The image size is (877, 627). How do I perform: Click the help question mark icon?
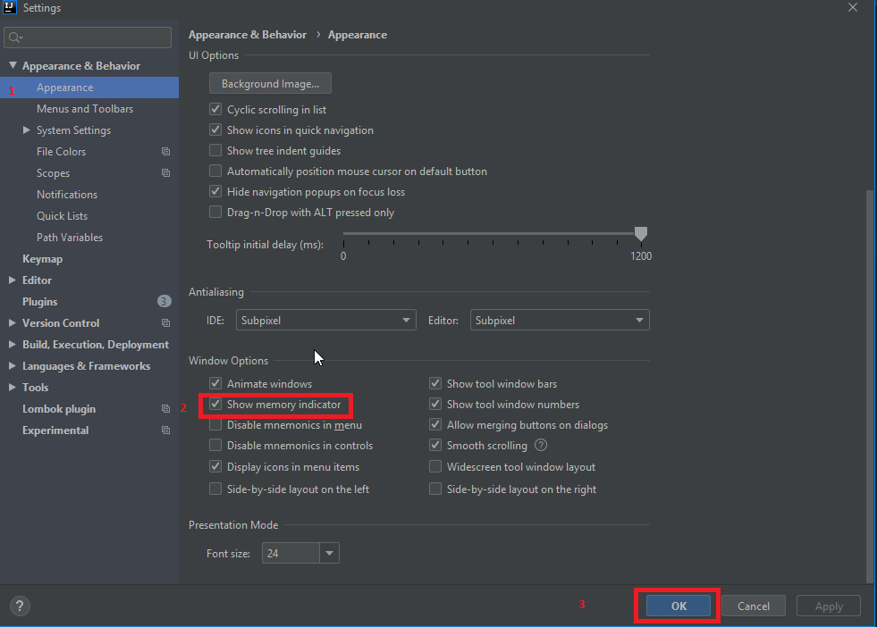pyautogui.click(x=20, y=606)
